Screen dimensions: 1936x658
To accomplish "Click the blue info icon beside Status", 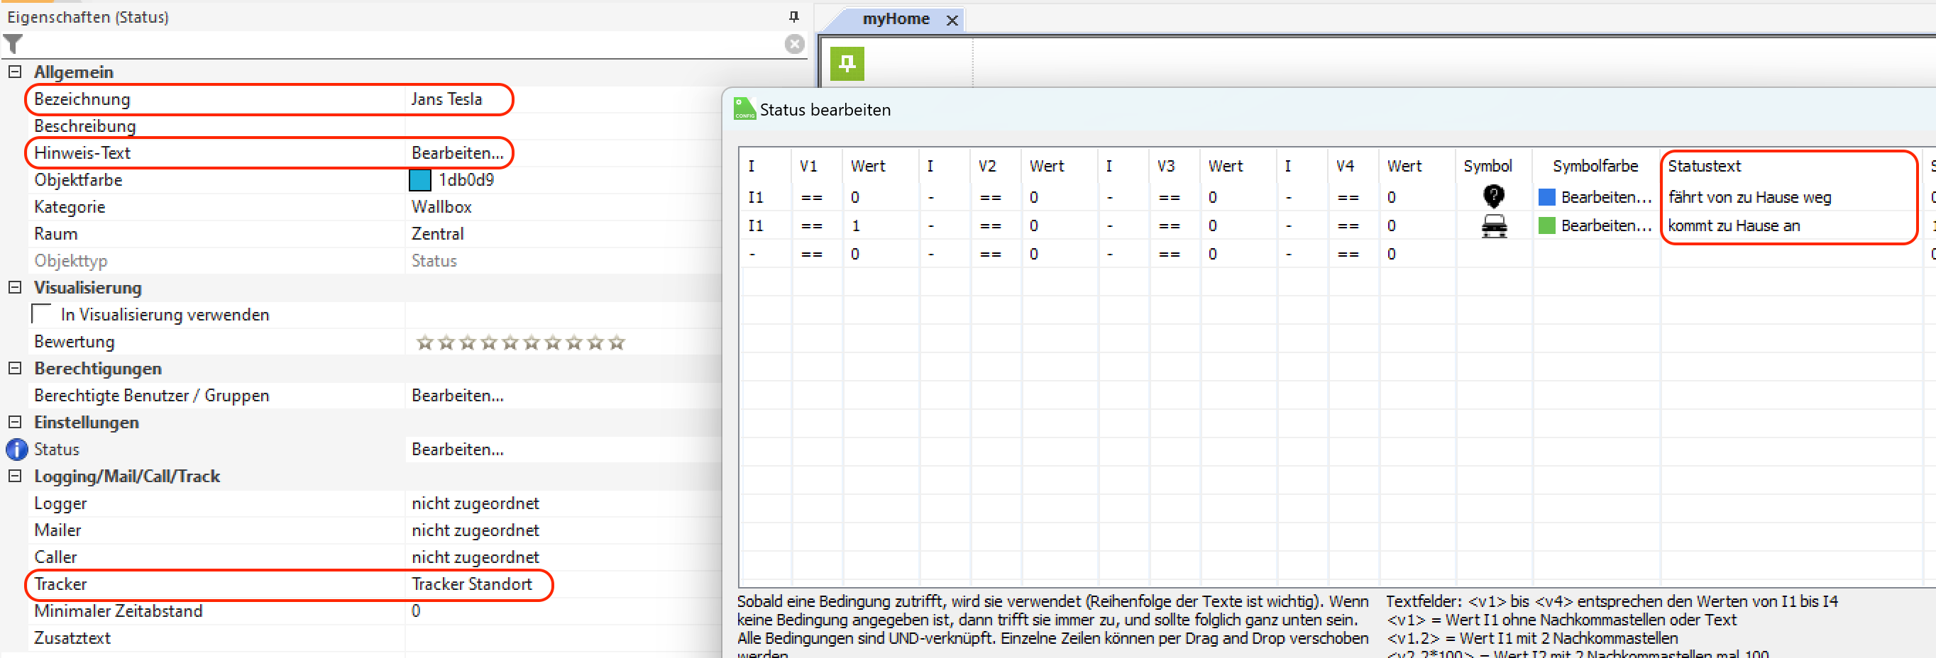I will 16,449.
